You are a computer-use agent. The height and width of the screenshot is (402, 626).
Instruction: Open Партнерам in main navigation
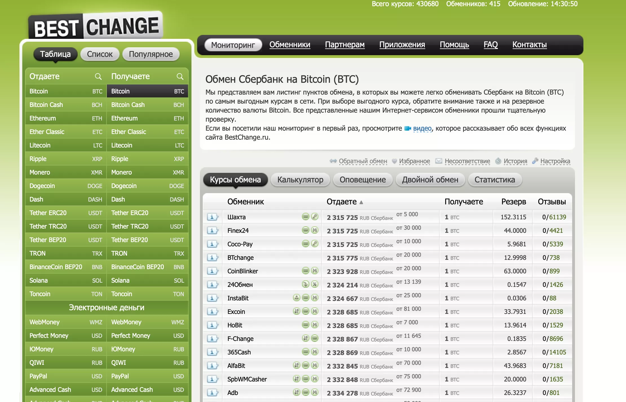(x=345, y=44)
